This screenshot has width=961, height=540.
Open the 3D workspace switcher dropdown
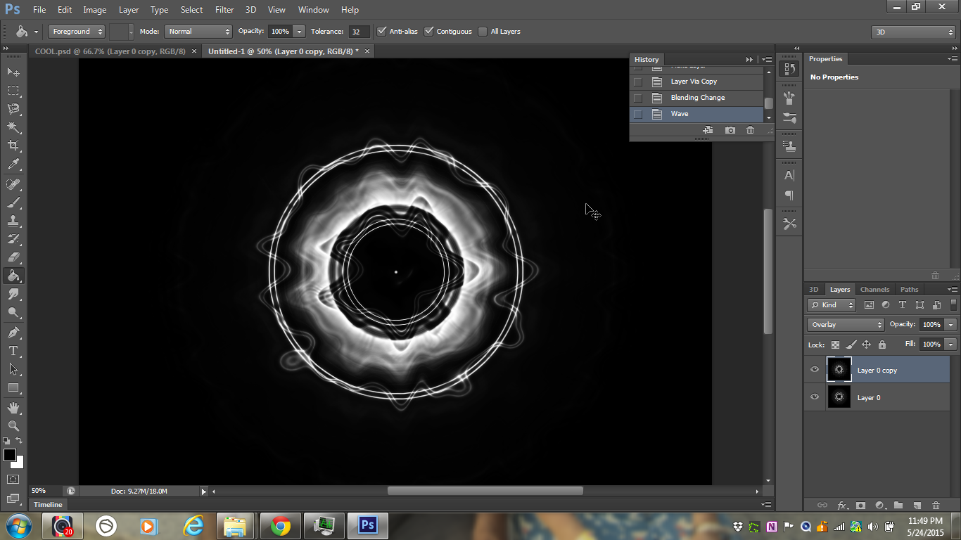913,32
